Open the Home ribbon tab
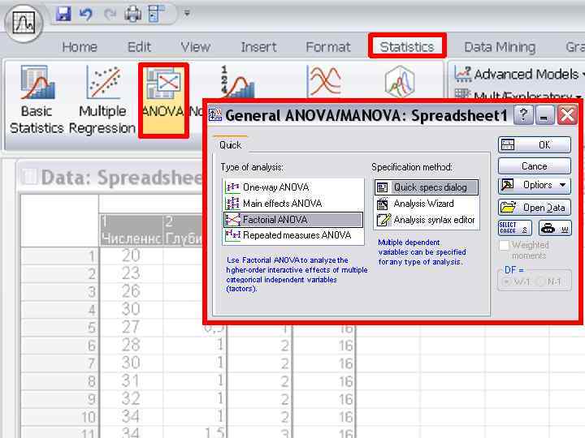This screenshot has height=438, width=585. coord(80,47)
